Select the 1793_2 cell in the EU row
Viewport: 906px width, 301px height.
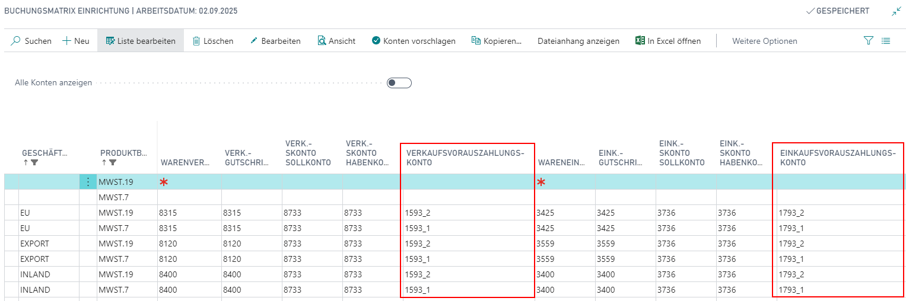(x=791, y=213)
